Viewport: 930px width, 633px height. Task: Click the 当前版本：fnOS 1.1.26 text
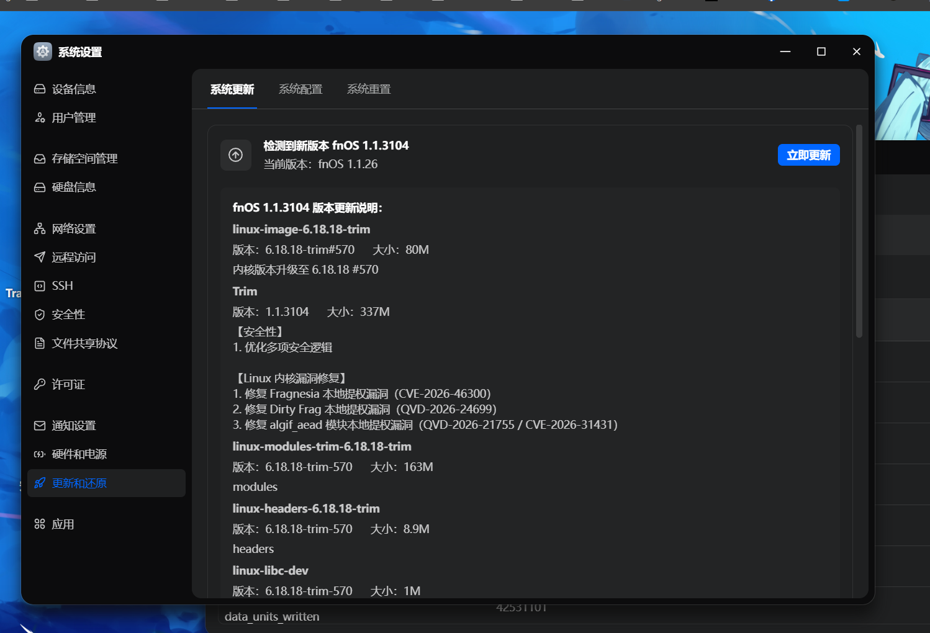pos(320,164)
